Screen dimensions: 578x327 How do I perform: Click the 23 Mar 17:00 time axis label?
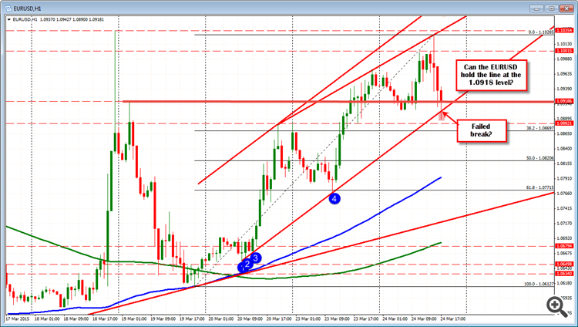tap(366, 319)
